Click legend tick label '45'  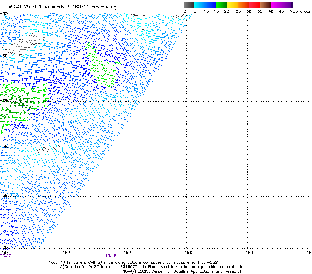coord(281,11)
